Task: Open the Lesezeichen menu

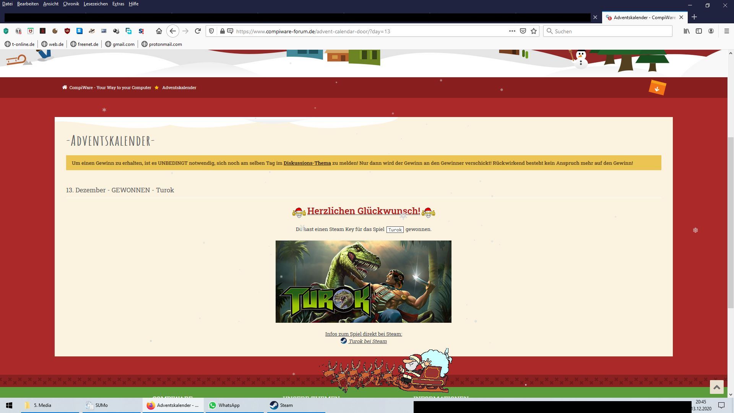Action: (96, 4)
